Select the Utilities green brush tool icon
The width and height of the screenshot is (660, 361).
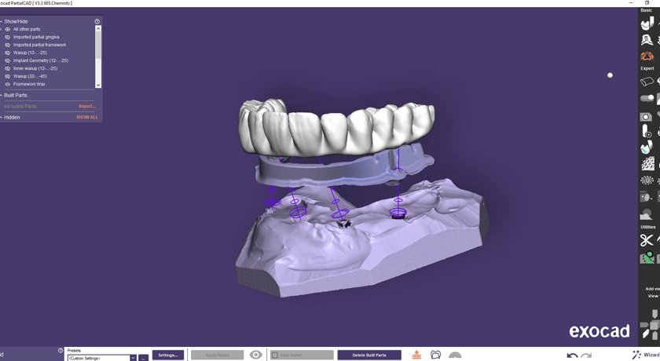647,257
